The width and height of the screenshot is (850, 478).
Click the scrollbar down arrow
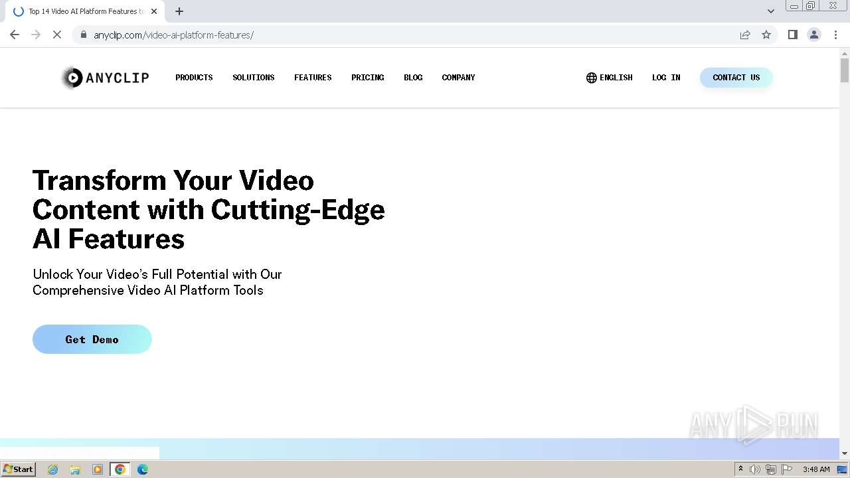(845, 453)
